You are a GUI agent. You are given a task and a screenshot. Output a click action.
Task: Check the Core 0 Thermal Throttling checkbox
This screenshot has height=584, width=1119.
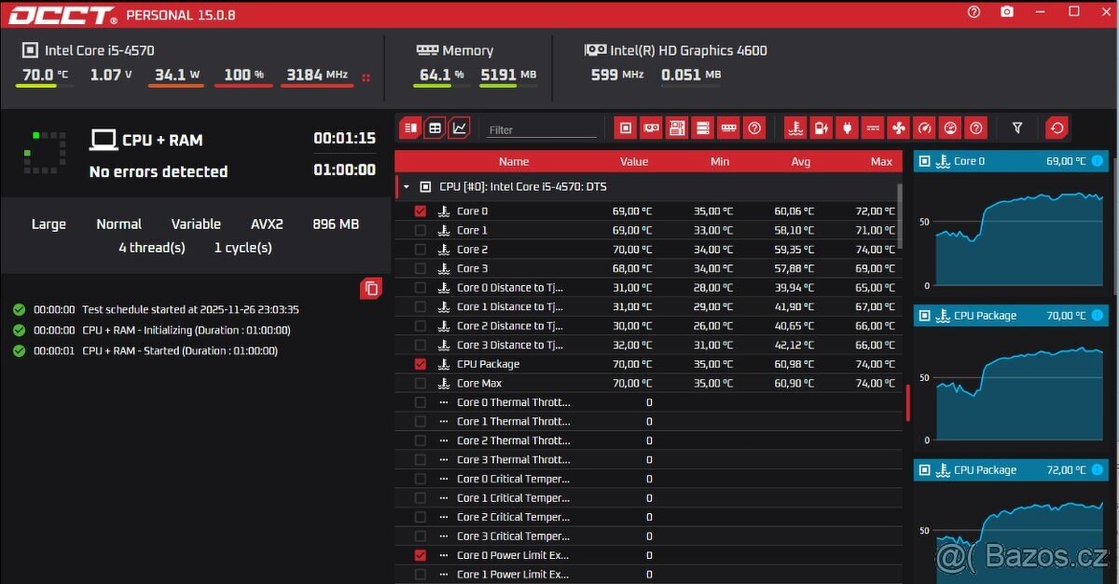[x=420, y=402]
